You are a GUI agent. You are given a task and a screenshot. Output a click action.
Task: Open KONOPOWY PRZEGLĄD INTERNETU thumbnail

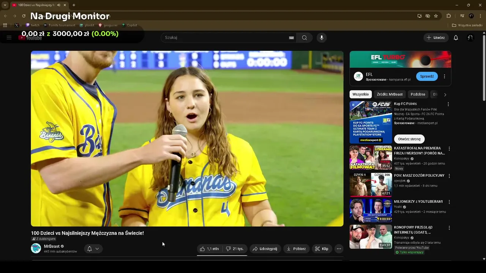click(371, 237)
